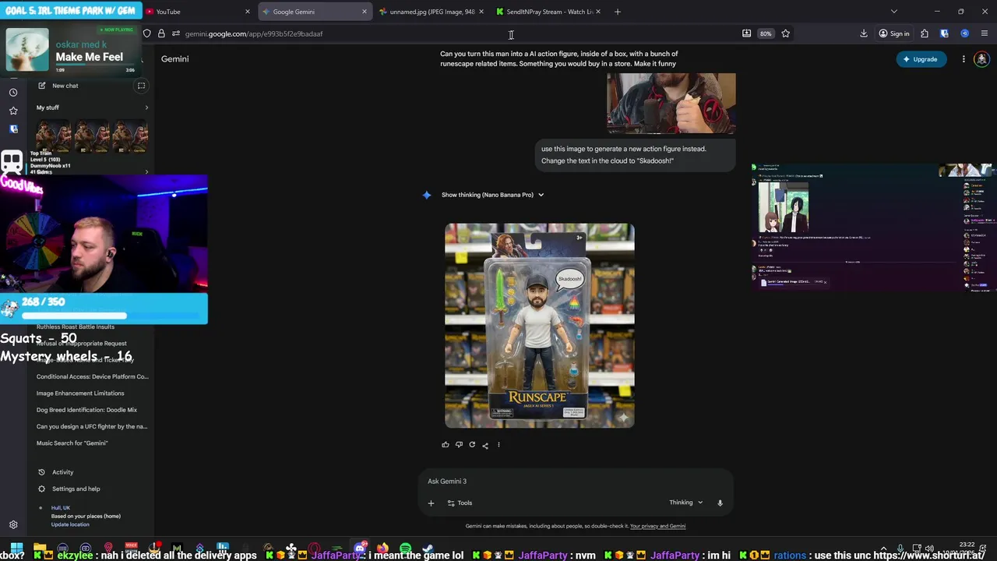The image size is (997, 561).
Task: Reset the 80% zoom level indicator
Action: tap(766, 34)
